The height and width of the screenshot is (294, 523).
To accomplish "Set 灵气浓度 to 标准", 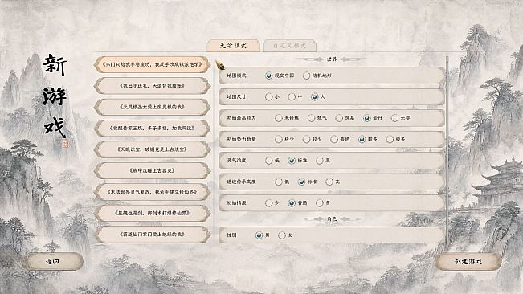I will pyautogui.click(x=292, y=161).
